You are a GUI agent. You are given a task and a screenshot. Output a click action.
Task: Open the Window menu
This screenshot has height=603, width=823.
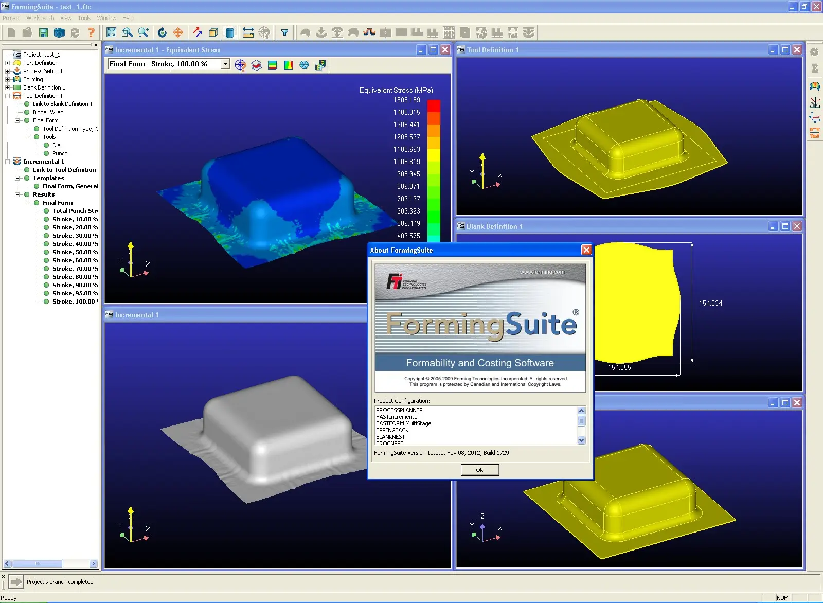[106, 18]
